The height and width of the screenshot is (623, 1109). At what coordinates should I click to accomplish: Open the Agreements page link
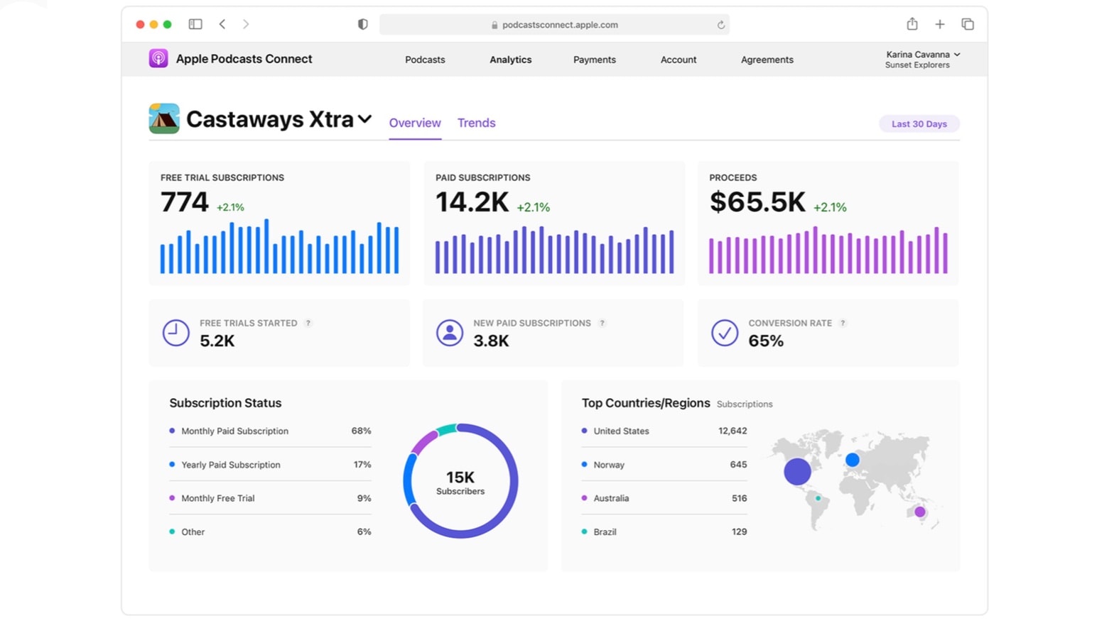pos(767,60)
